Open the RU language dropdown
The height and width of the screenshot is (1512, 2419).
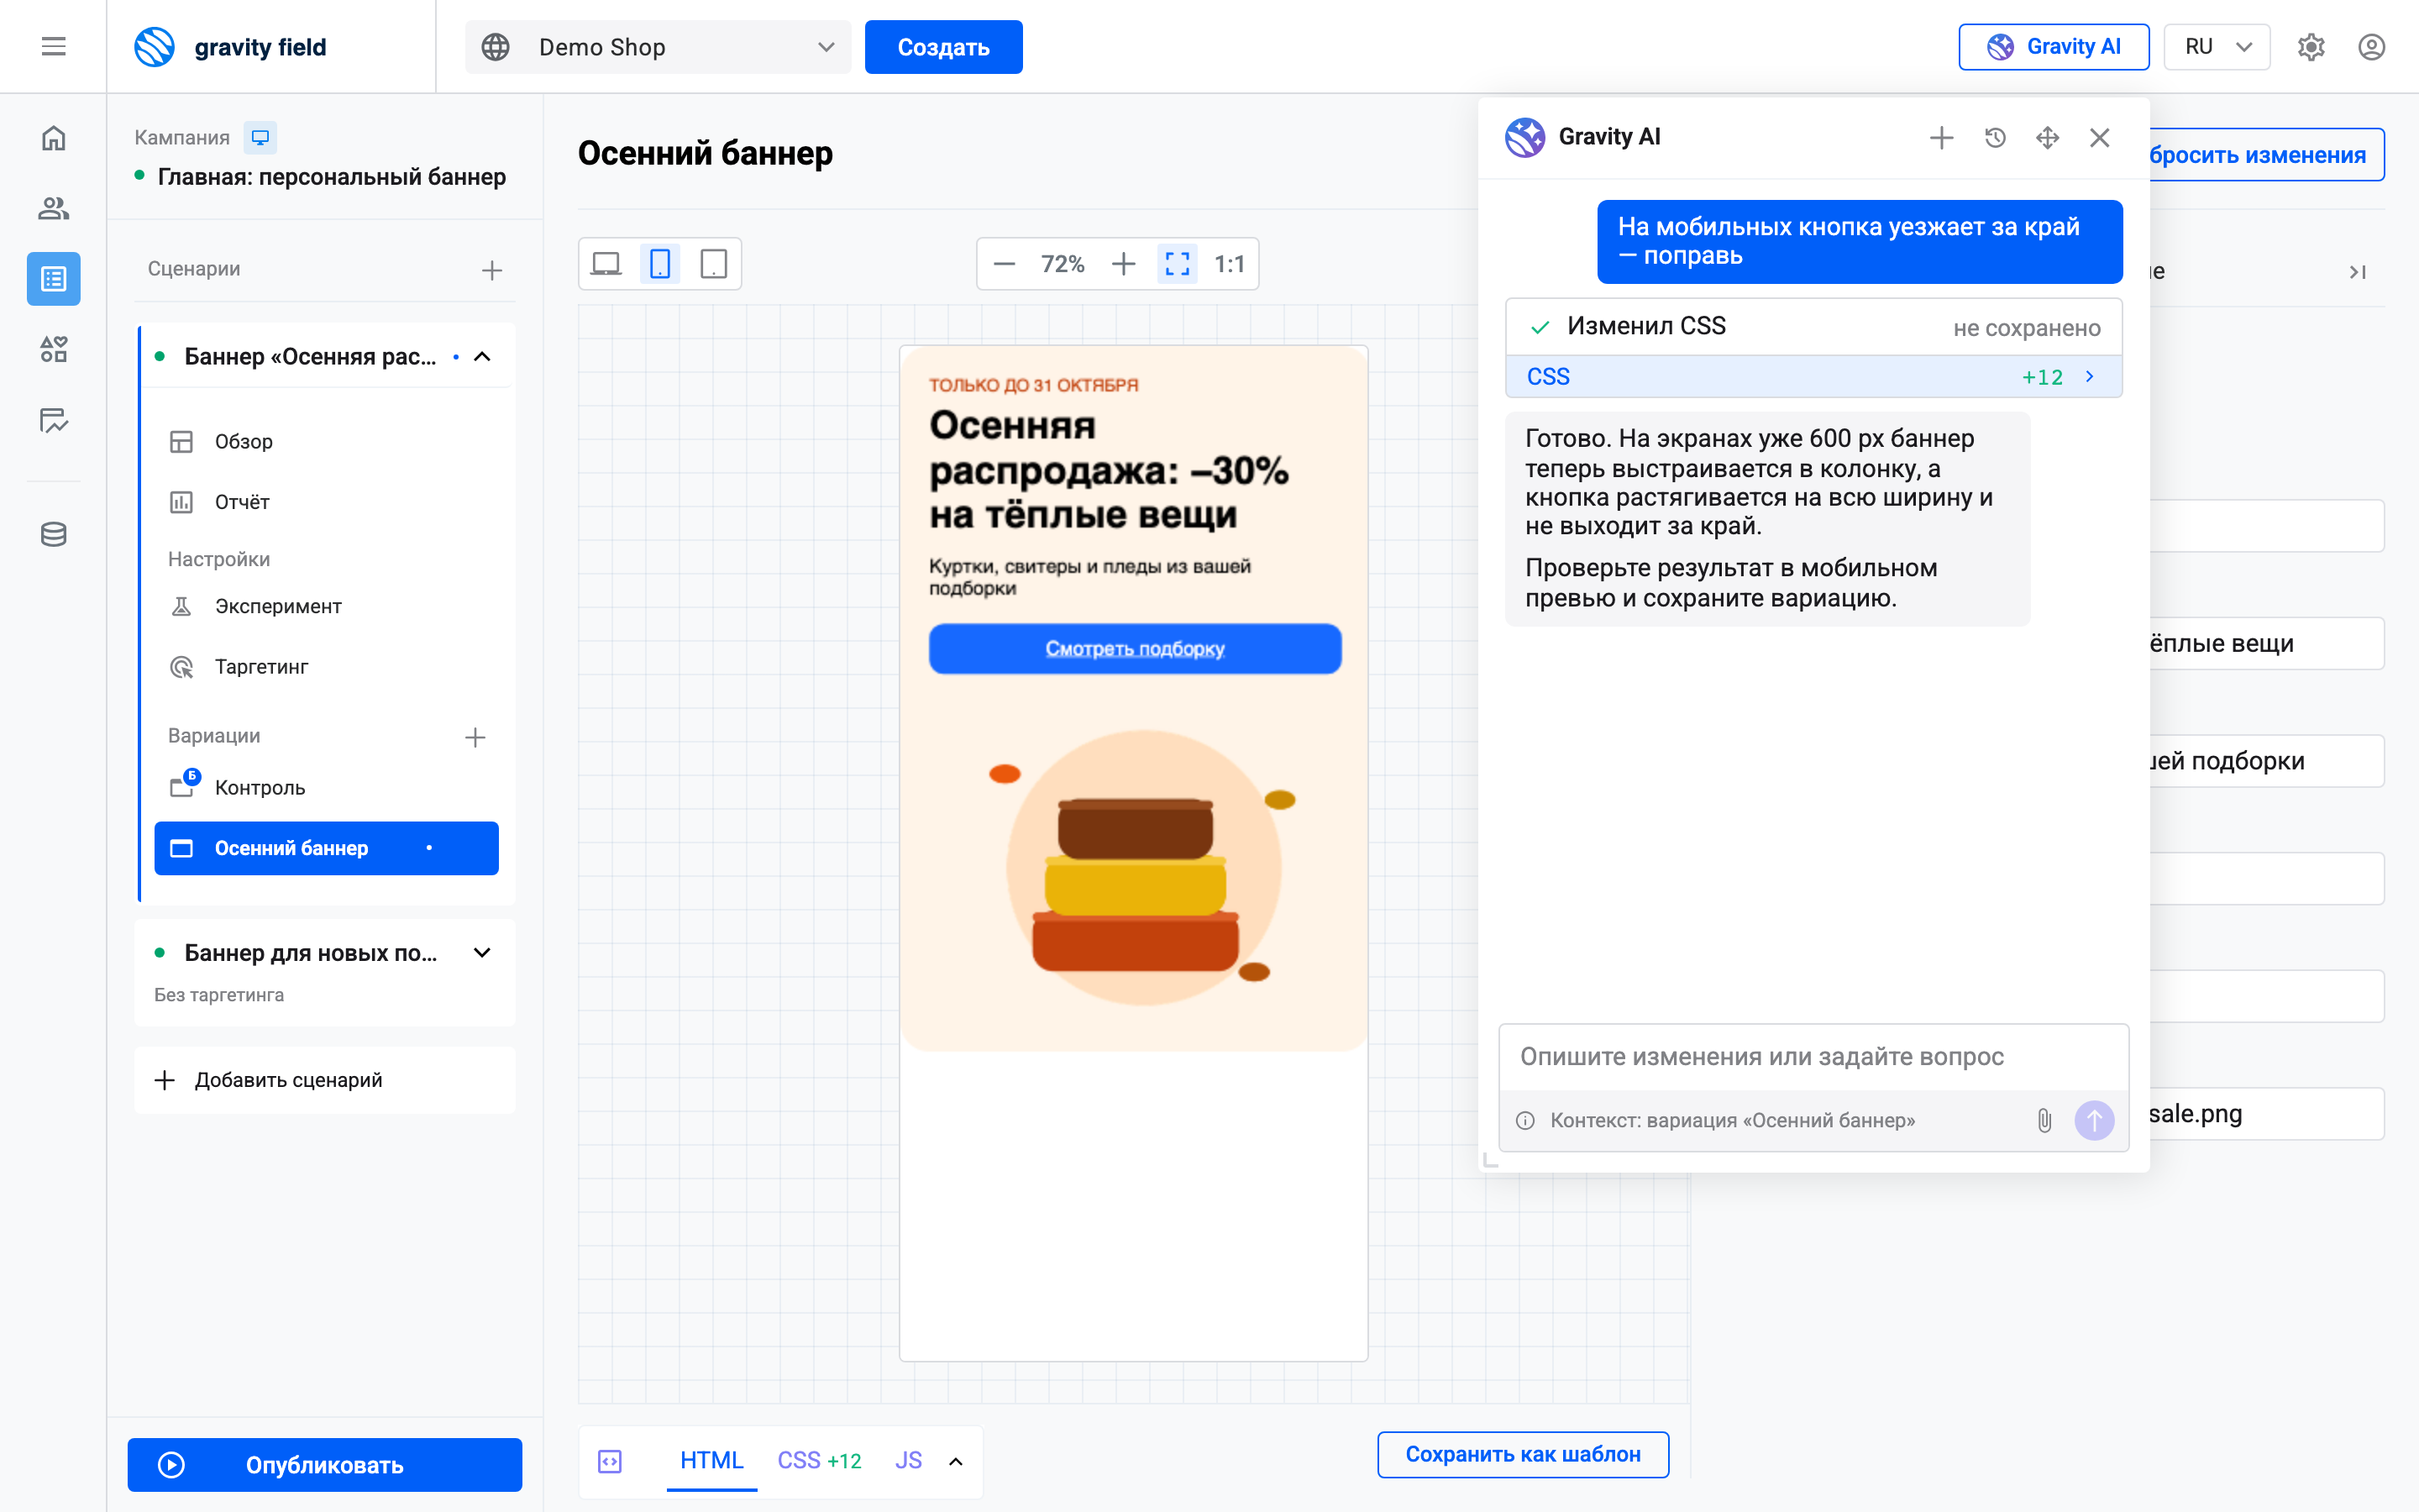[x=2217, y=47]
